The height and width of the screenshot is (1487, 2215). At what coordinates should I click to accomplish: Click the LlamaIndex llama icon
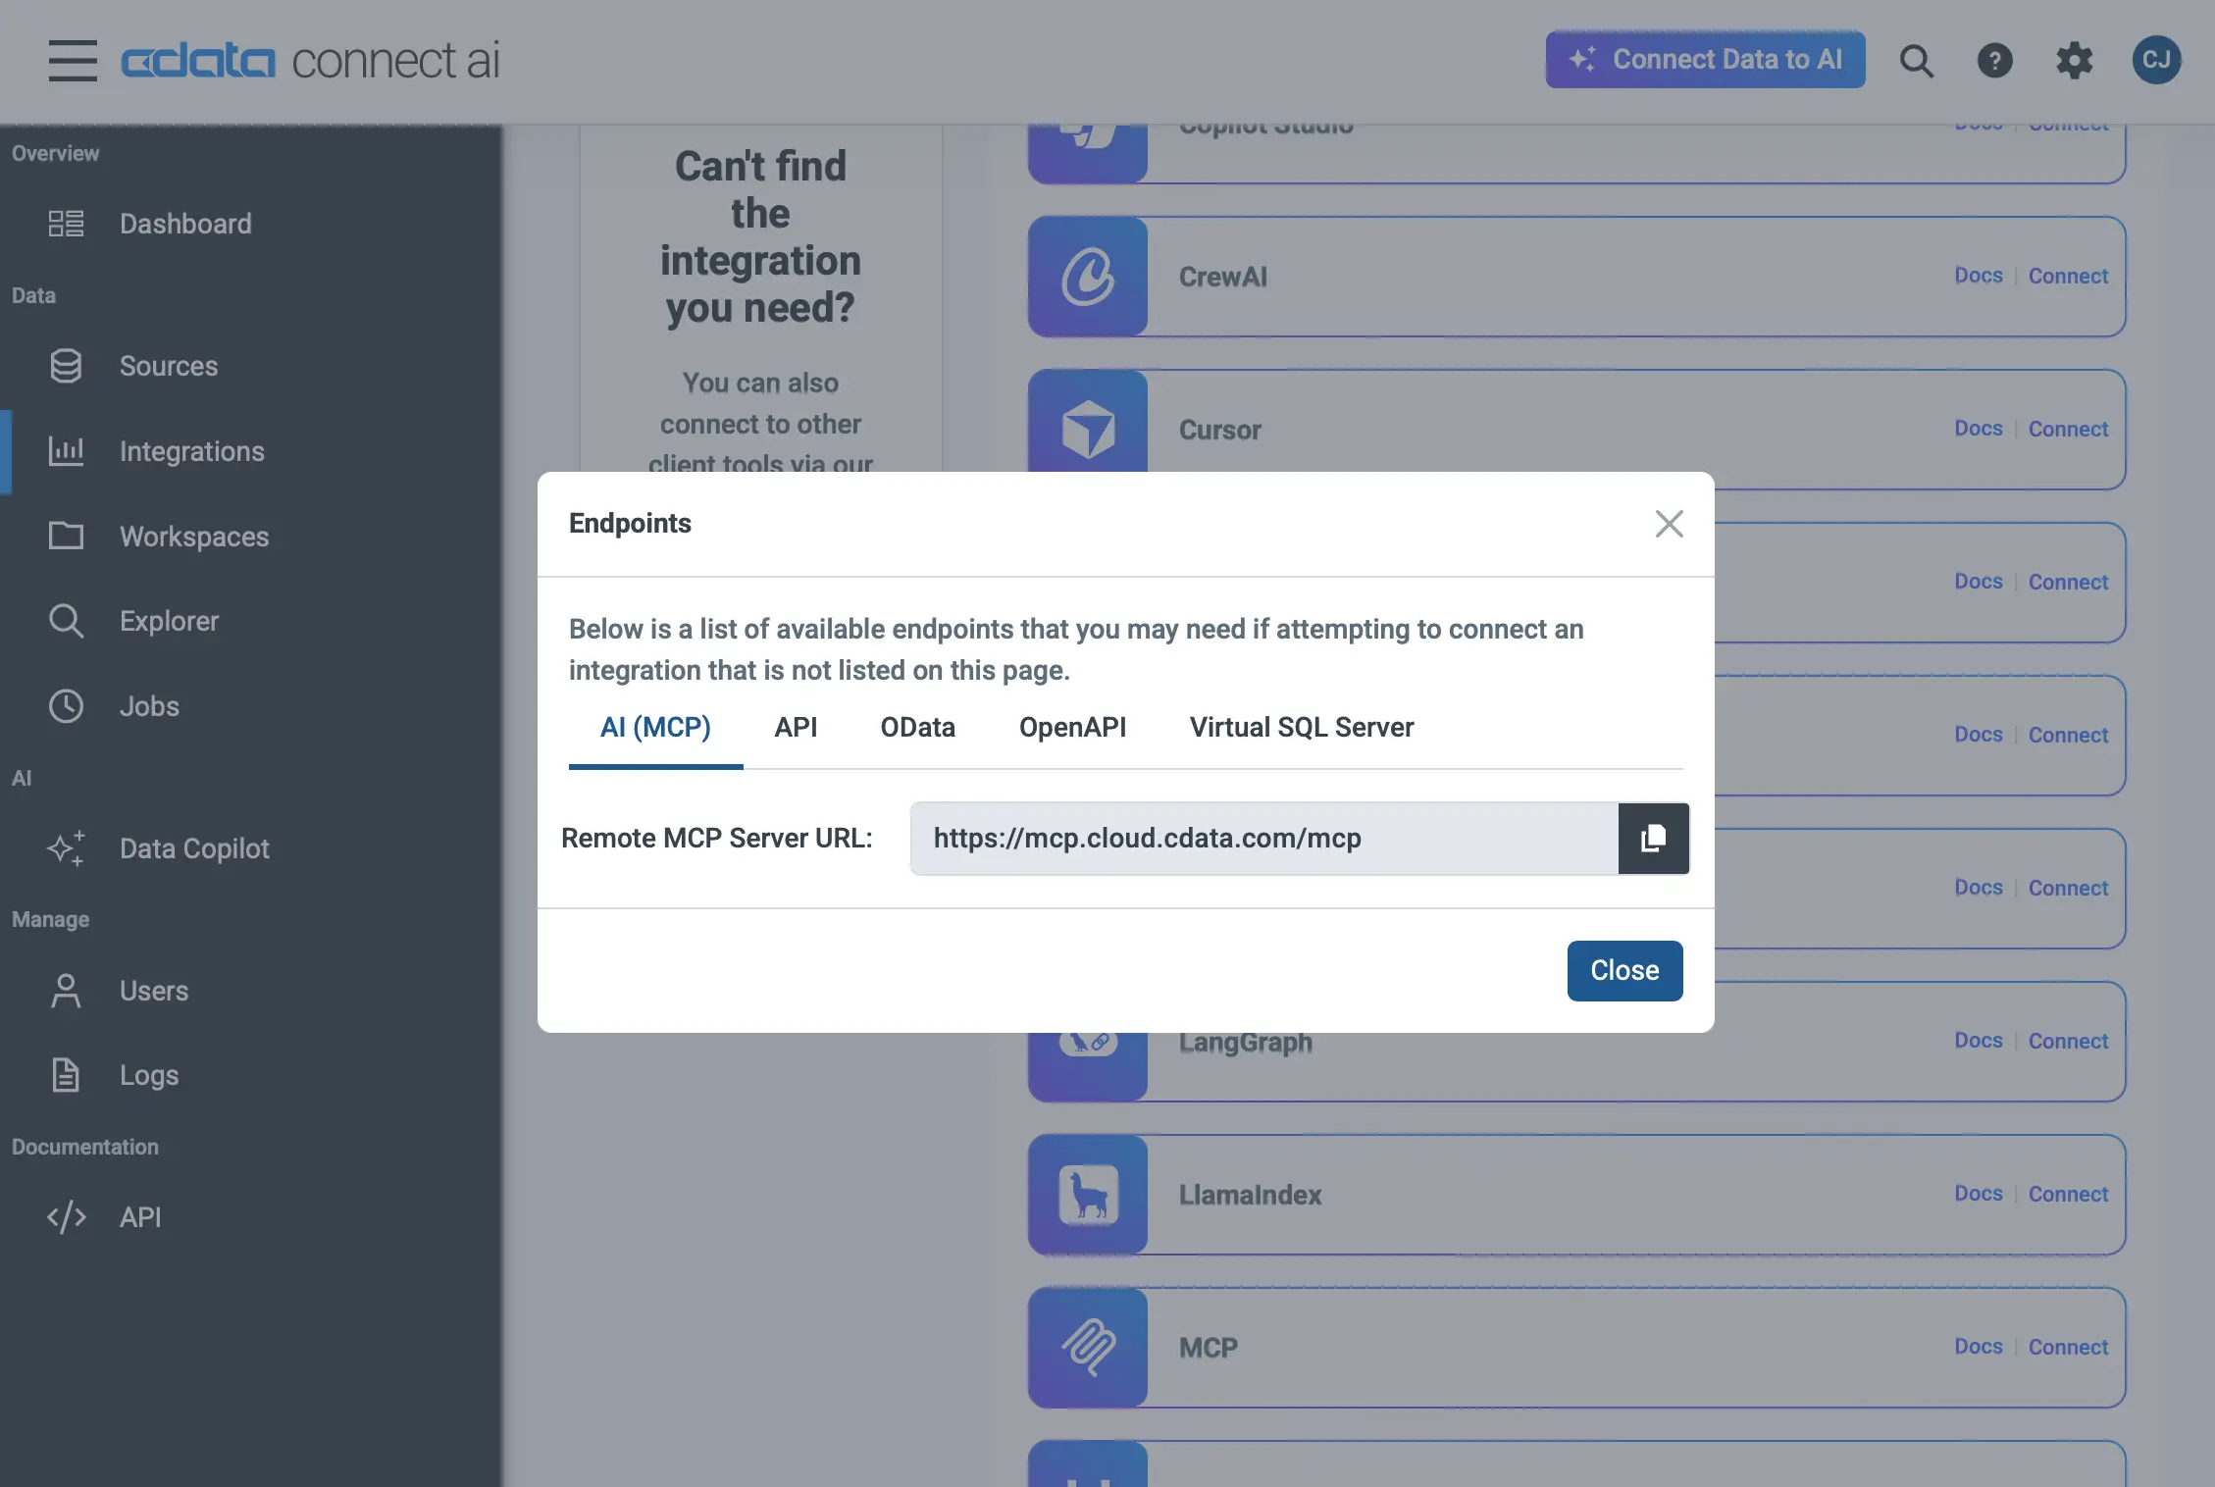1087,1195
